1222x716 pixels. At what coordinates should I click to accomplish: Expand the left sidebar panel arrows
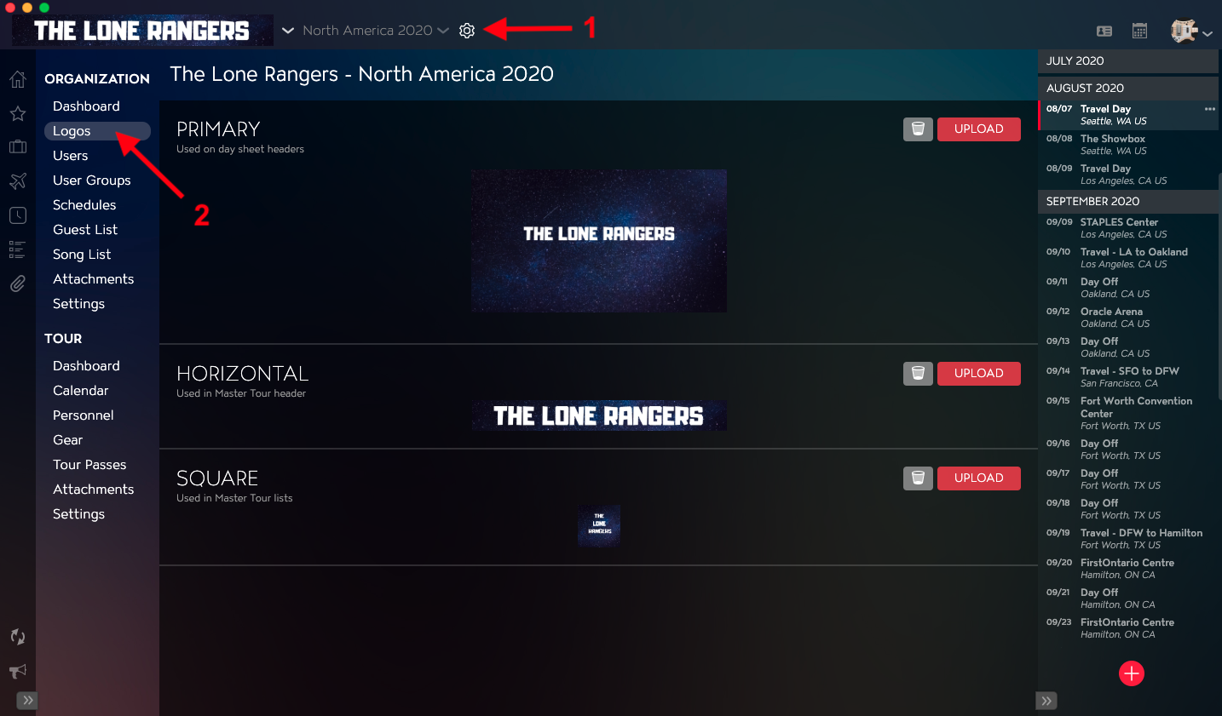[x=28, y=701]
